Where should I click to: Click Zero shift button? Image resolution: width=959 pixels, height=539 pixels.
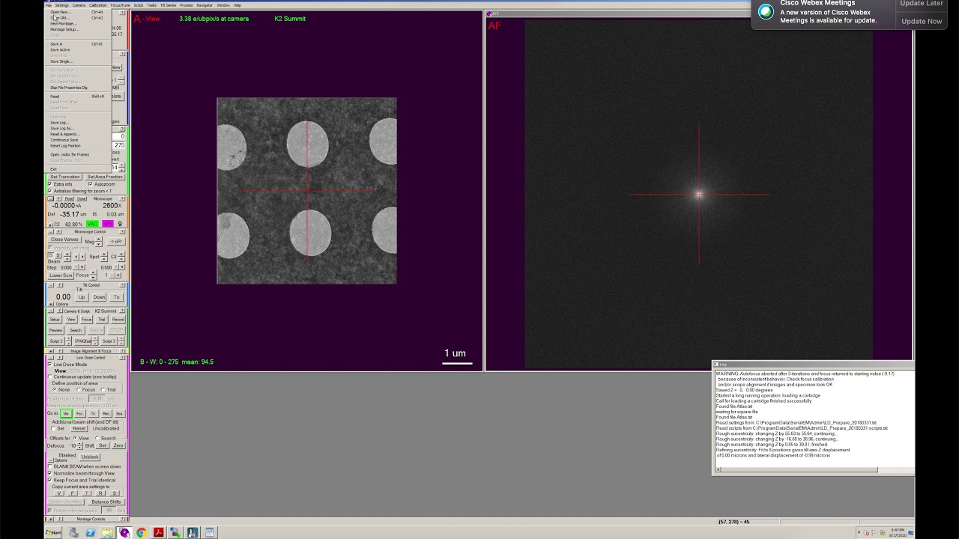click(x=118, y=445)
